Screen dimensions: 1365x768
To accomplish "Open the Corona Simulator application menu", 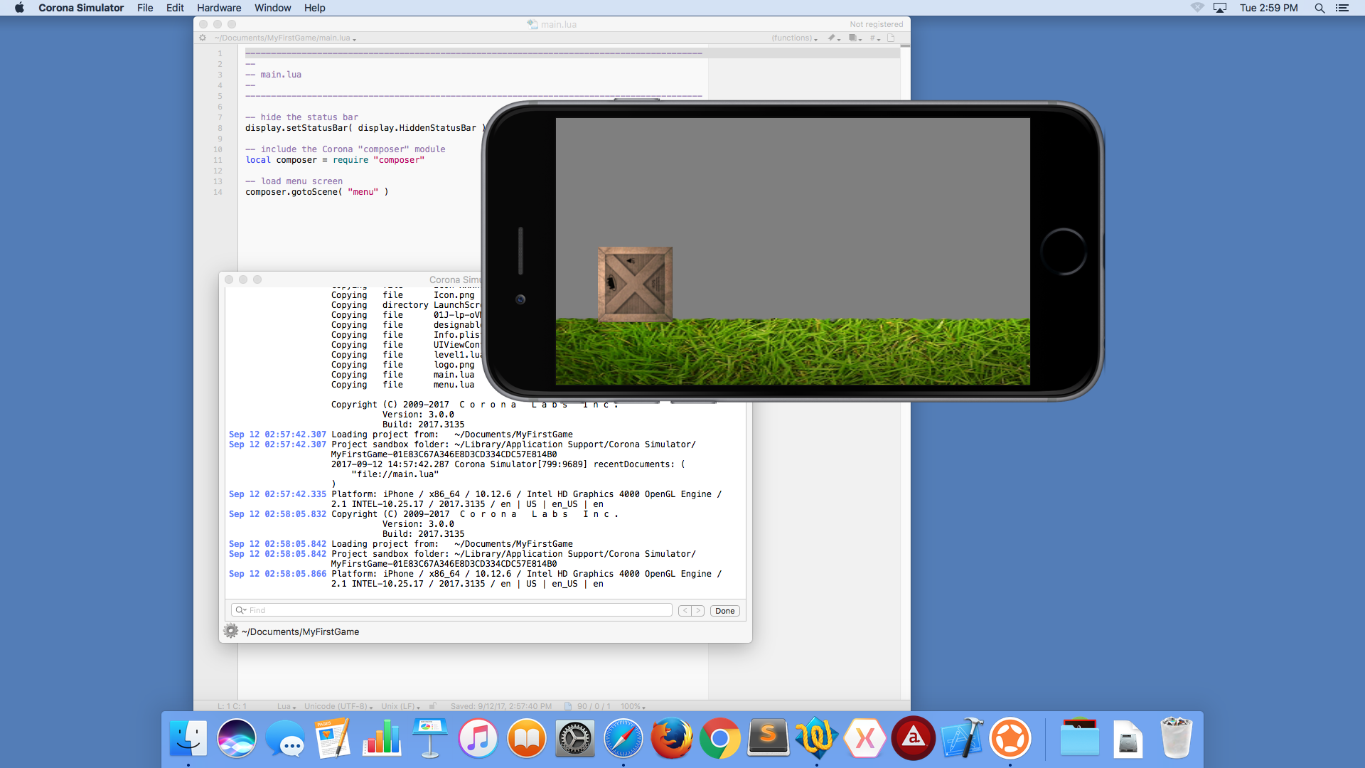I will click(81, 8).
